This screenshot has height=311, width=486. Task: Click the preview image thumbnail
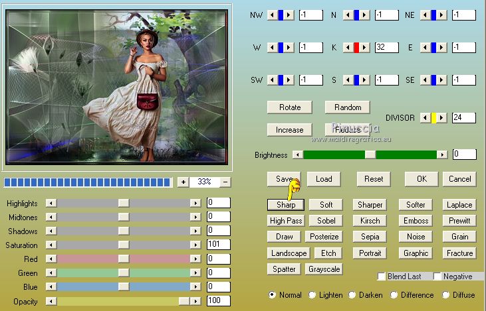pos(117,87)
